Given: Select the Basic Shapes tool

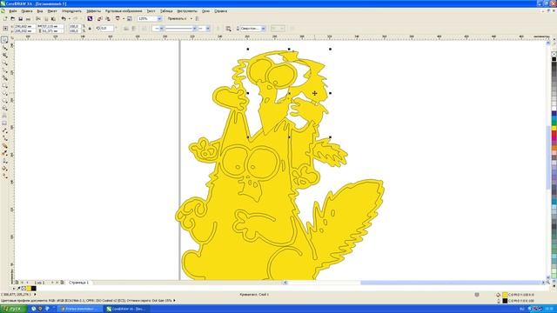Looking at the screenshot, I should point(4,108).
